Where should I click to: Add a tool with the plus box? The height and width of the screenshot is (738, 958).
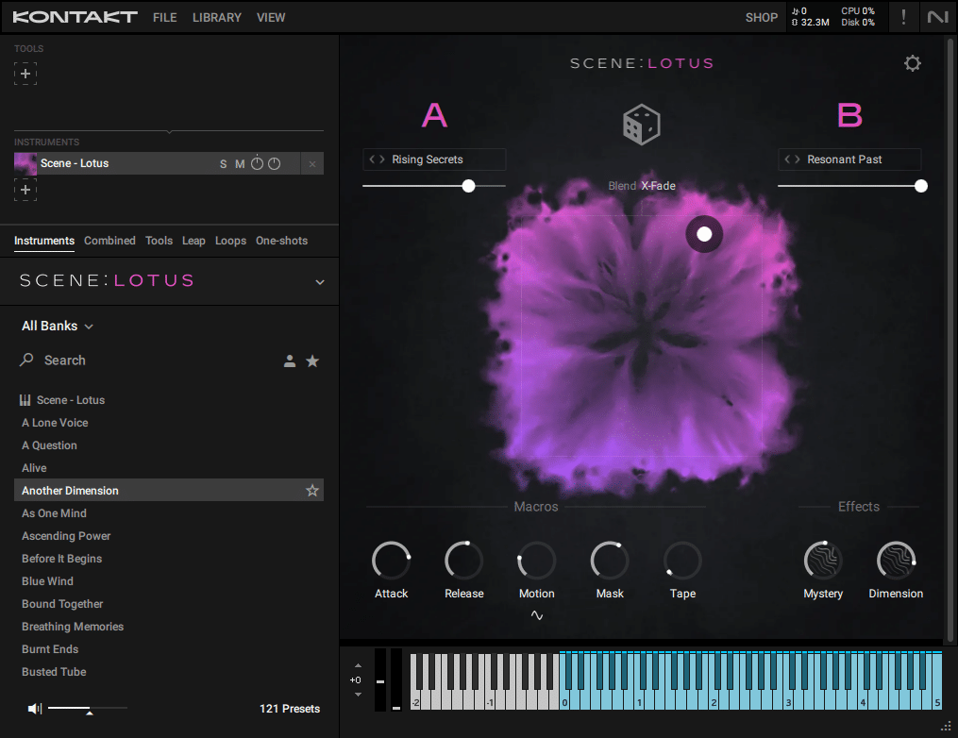tap(25, 74)
